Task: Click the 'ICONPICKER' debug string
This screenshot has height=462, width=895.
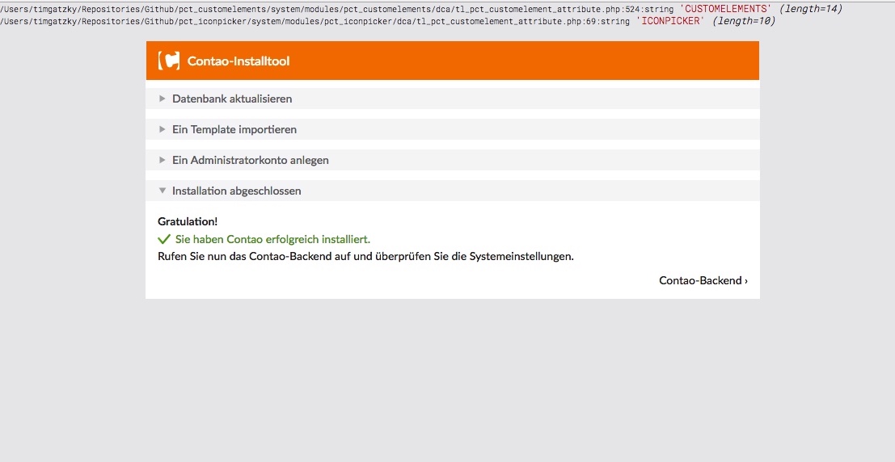Action: coord(670,20)
